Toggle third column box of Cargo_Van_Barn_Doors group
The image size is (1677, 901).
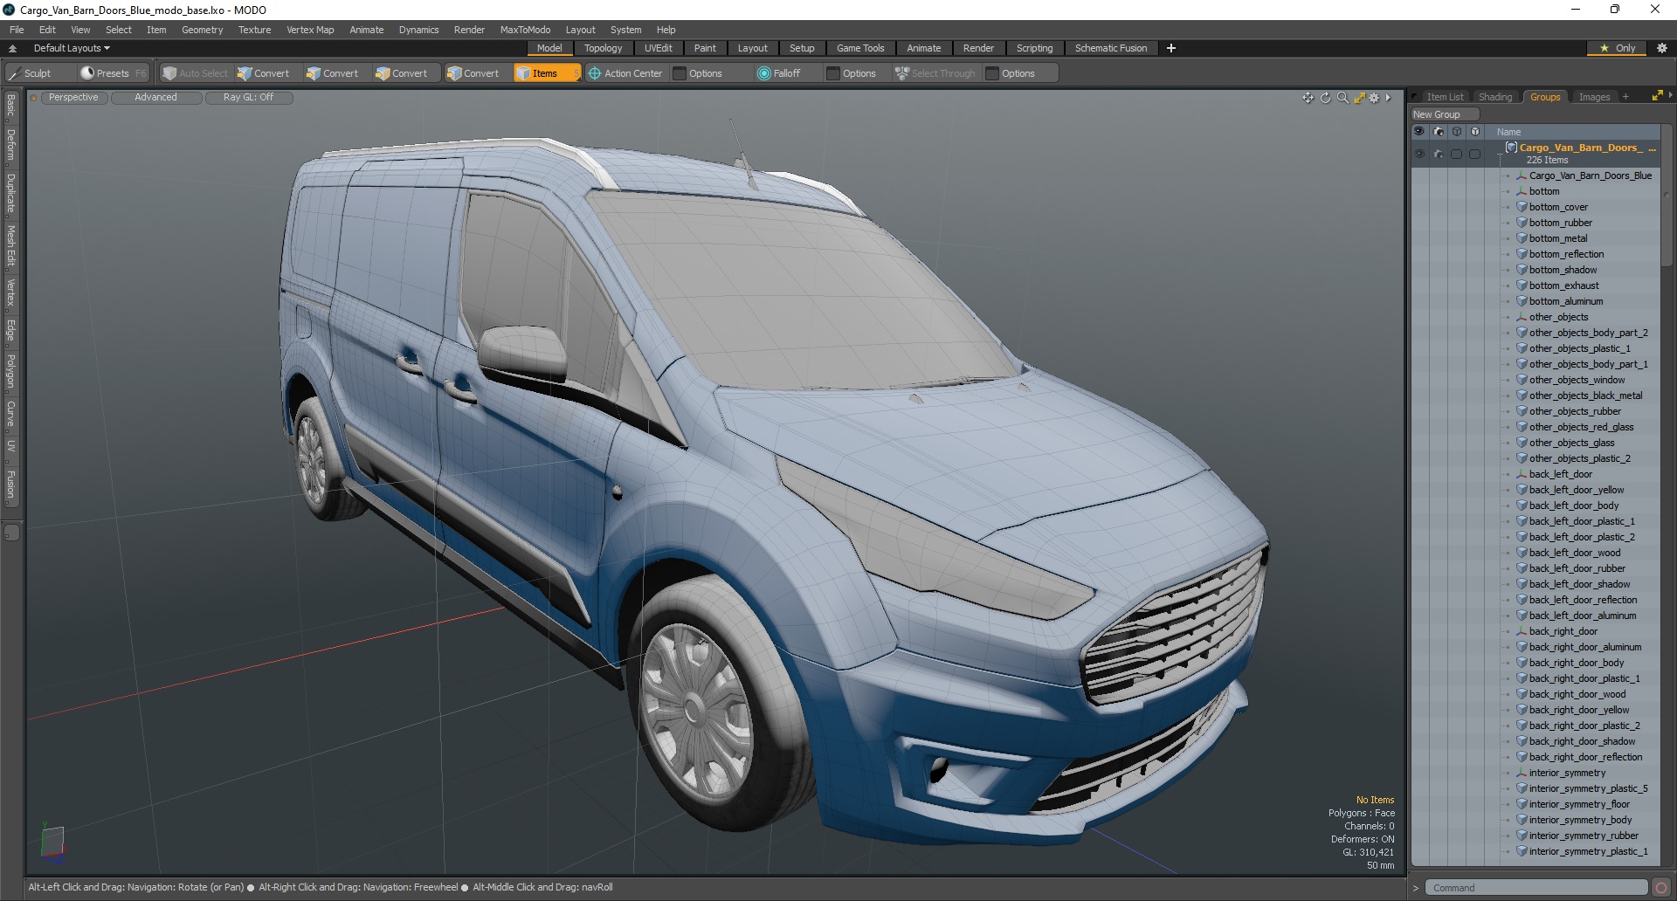tap(1456, 154)
